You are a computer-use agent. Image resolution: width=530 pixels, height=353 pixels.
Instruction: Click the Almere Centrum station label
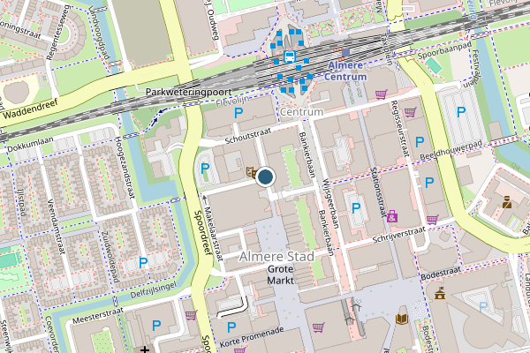[x=345, y=71]
